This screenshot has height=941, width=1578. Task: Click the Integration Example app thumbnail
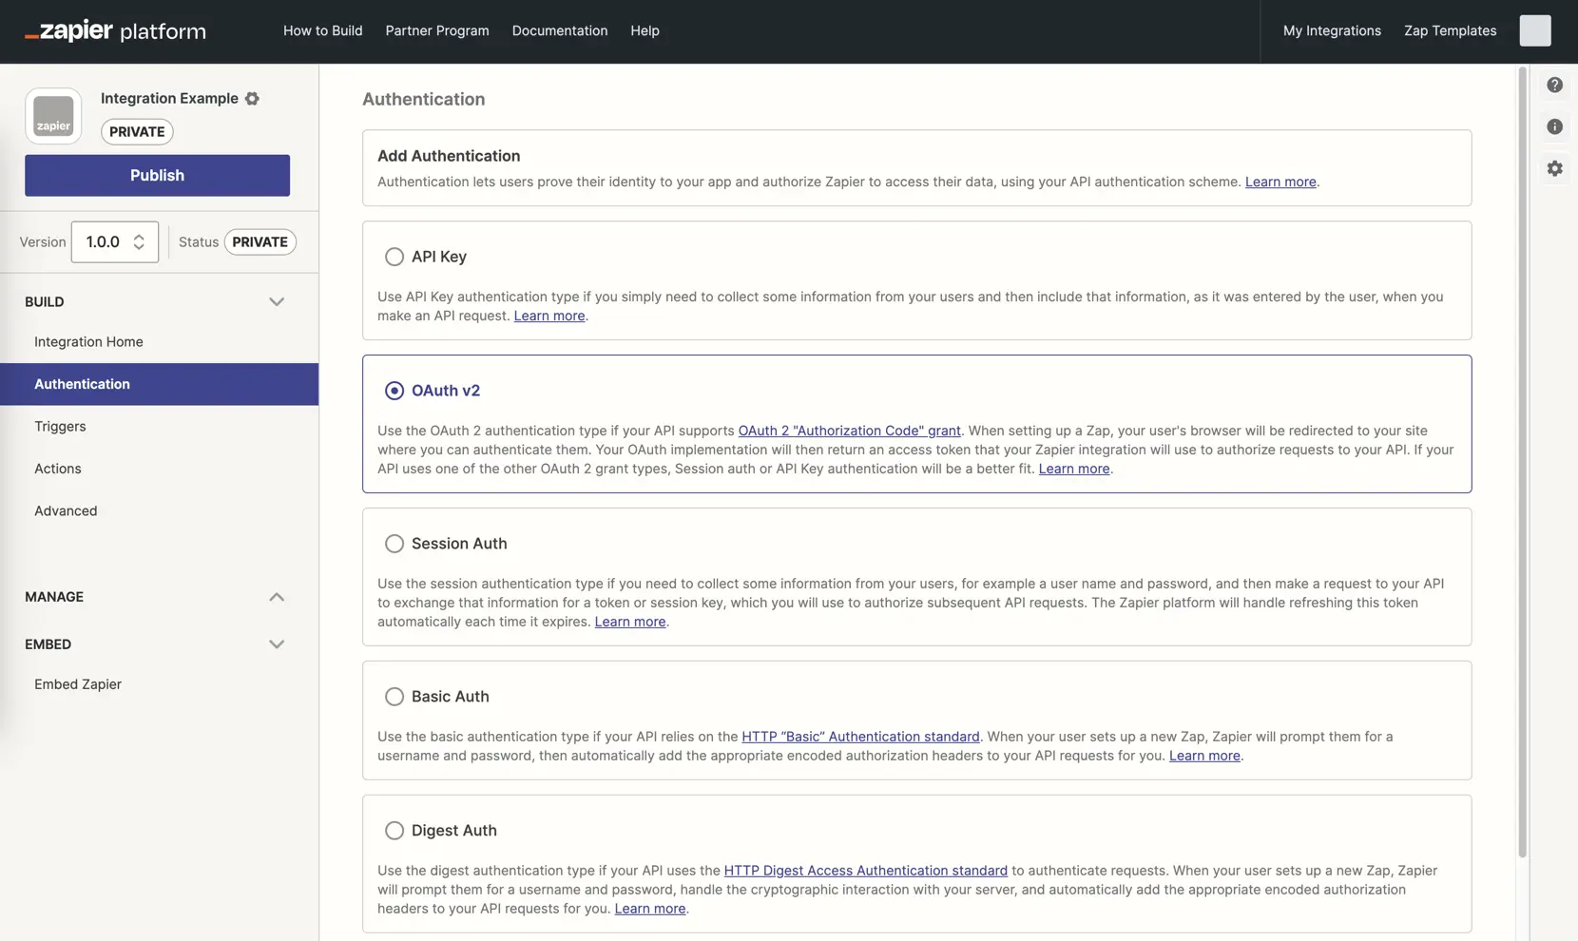[x=53, y=116]
